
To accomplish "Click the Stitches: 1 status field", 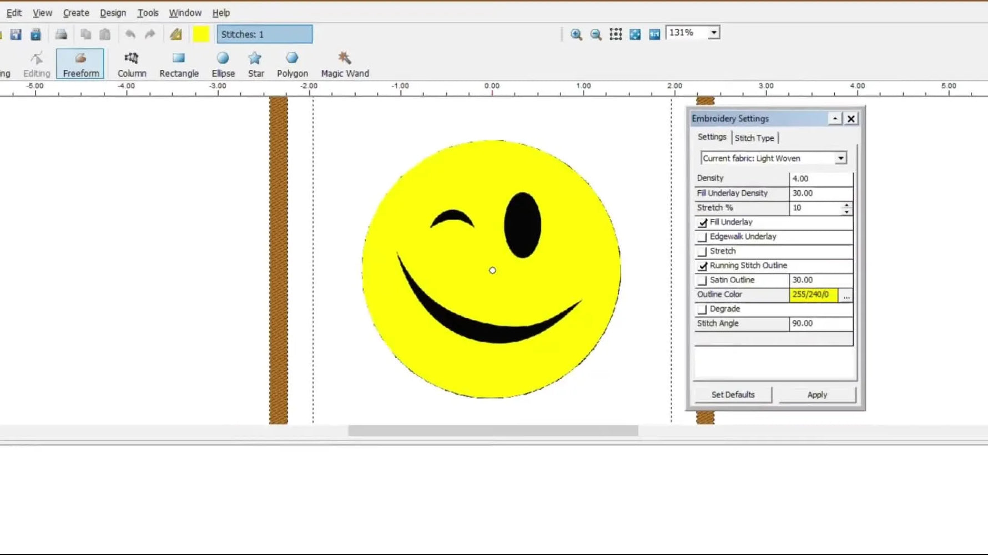I will point(264,34).
